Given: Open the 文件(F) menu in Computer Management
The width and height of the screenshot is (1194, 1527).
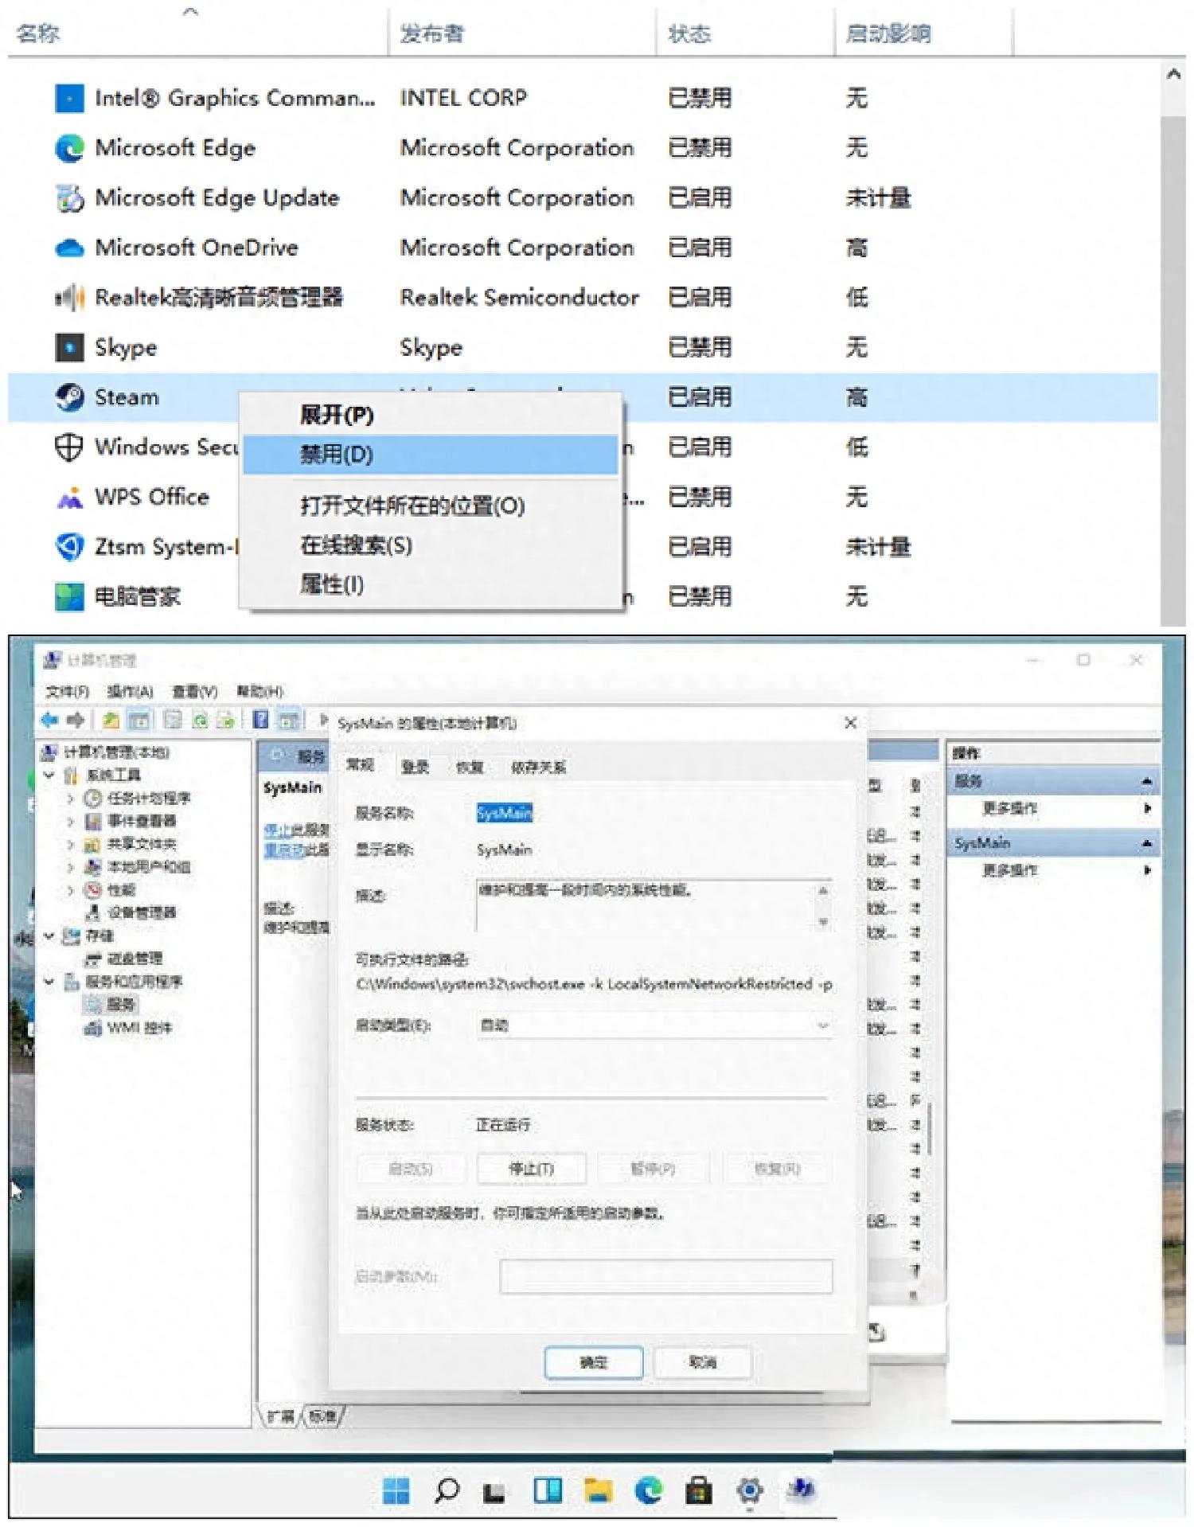Looking at the screenshot, I should tap(68, 691).
